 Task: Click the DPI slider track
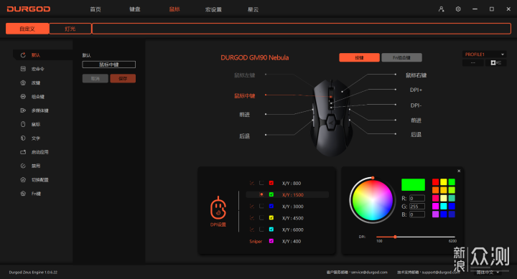pyautogui.click(x=416, y=237)
